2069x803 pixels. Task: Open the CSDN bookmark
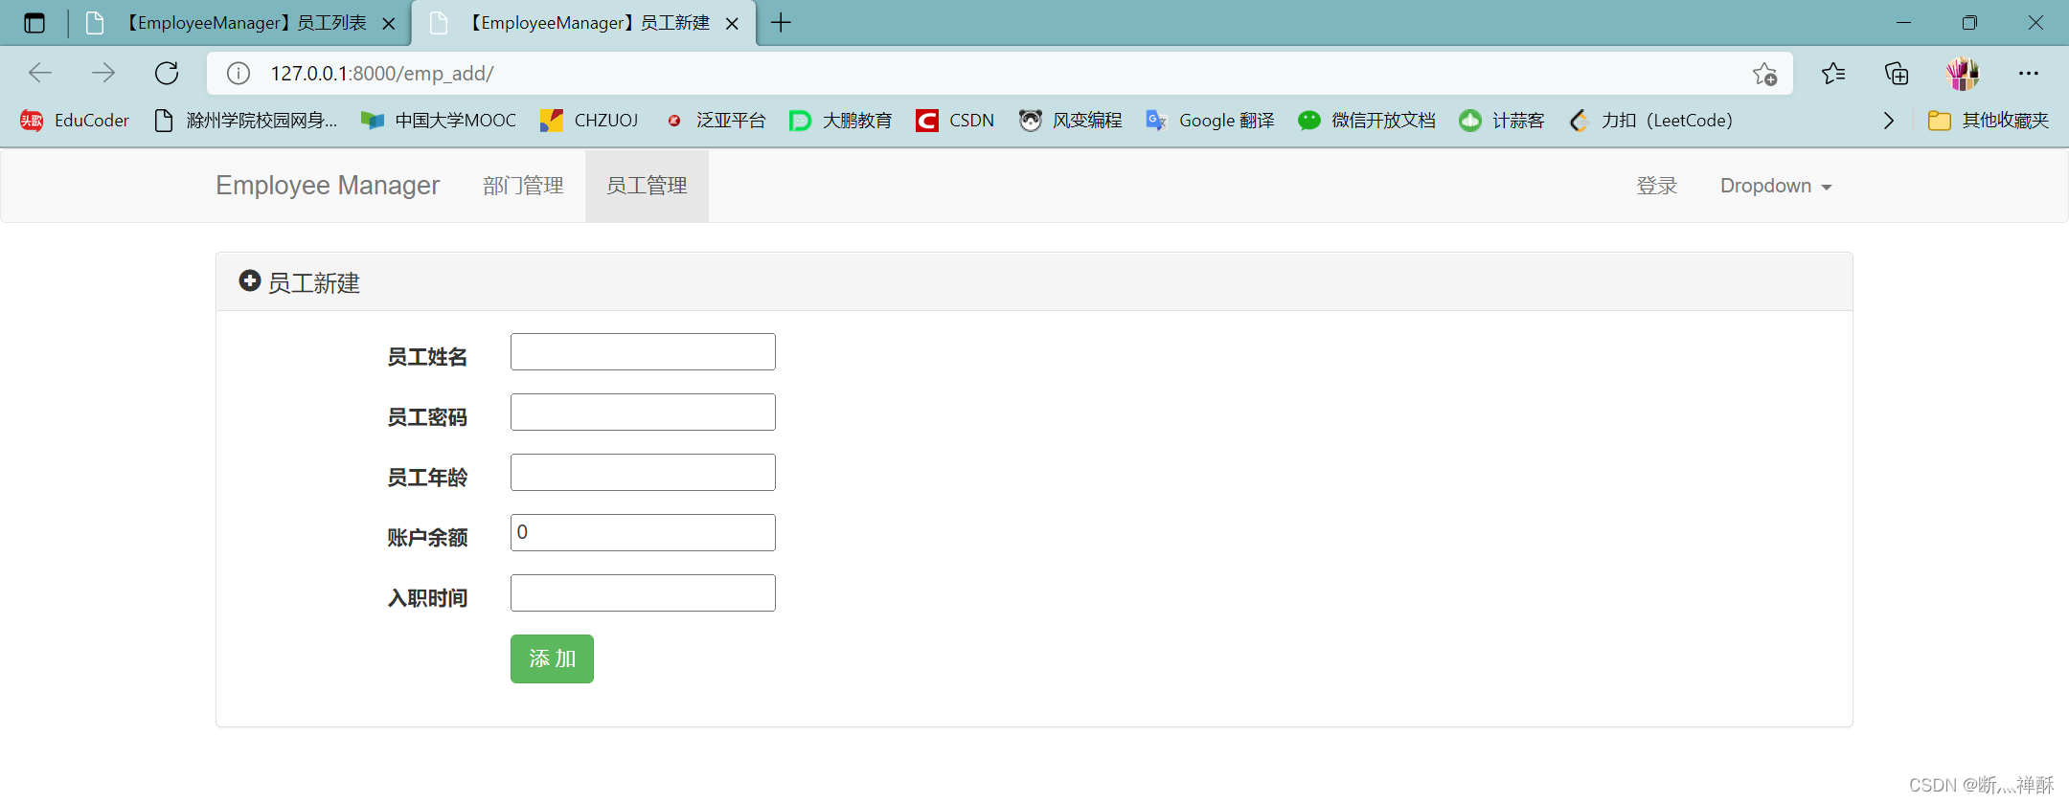pyautogui.click(x=955, y=121)
